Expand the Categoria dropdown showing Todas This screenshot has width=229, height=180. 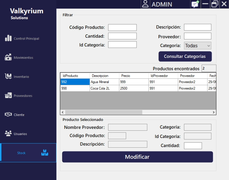coord(198,46)
